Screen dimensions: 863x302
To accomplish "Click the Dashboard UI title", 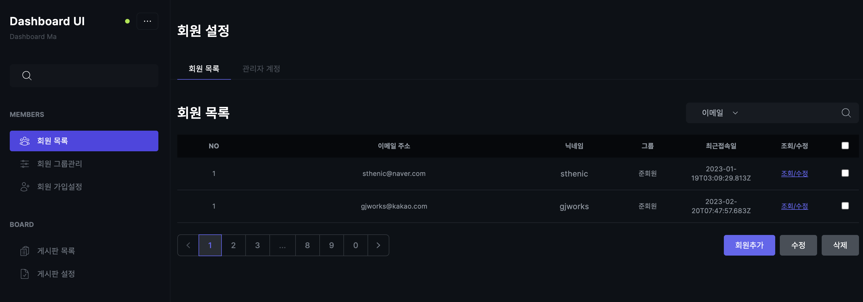I will (47, 21).
